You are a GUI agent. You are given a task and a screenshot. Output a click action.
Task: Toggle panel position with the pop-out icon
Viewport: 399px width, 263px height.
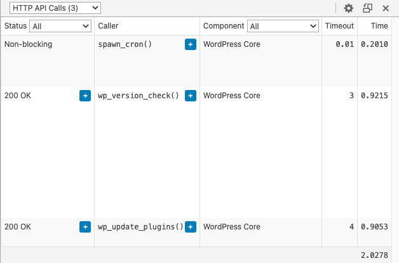pos(367,8)
